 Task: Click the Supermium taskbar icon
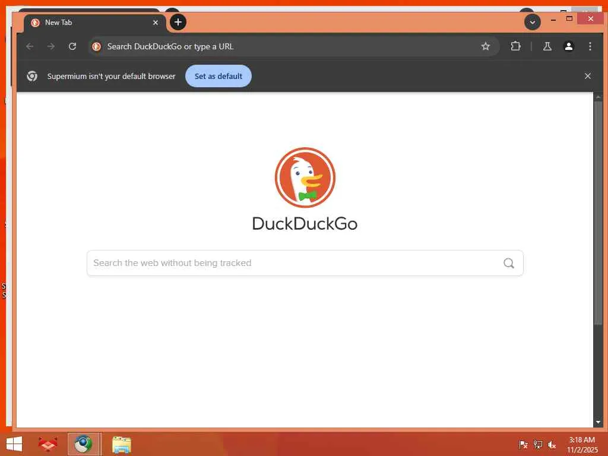pos(84,444)
